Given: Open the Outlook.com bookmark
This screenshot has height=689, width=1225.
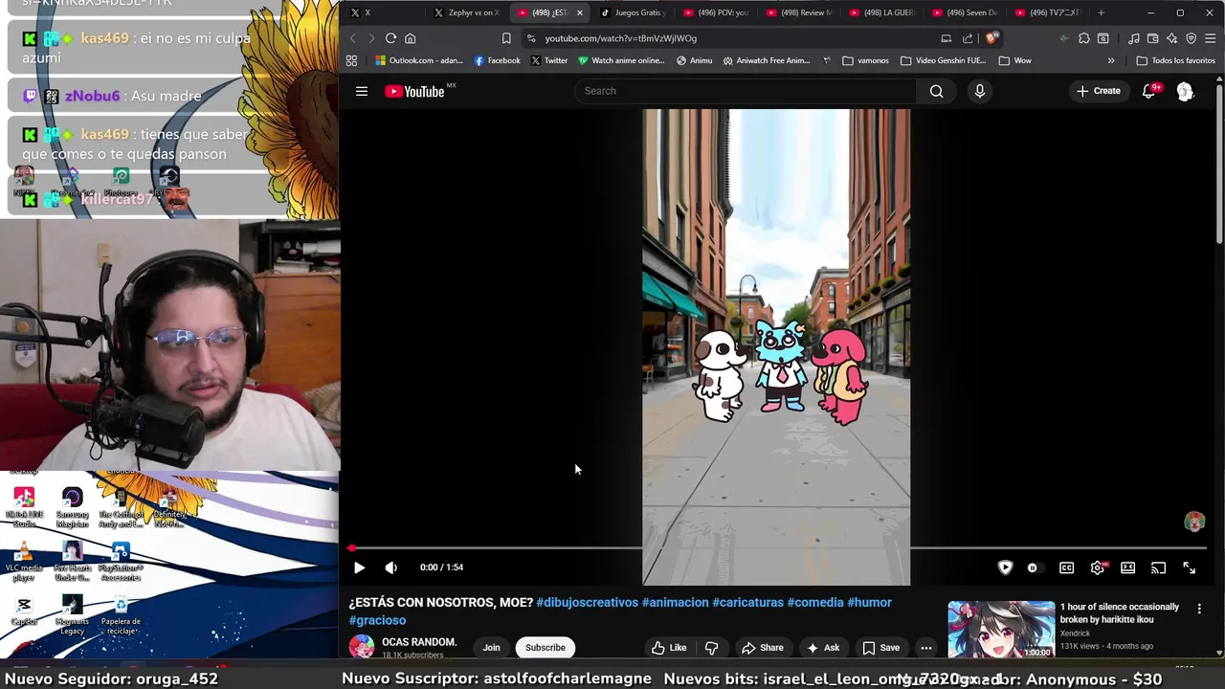Looking at the screenshot, I should click(419, 60).
